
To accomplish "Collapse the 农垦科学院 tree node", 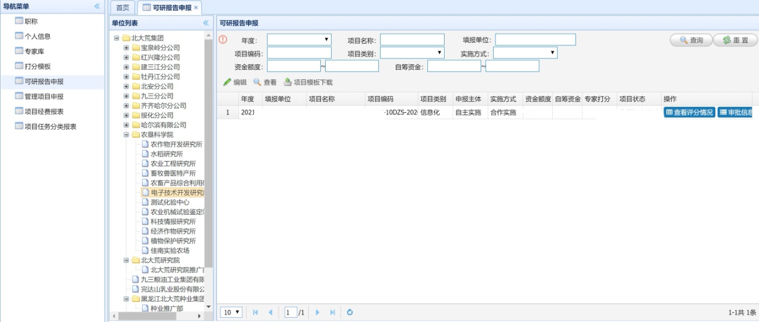I will [126, 135].
